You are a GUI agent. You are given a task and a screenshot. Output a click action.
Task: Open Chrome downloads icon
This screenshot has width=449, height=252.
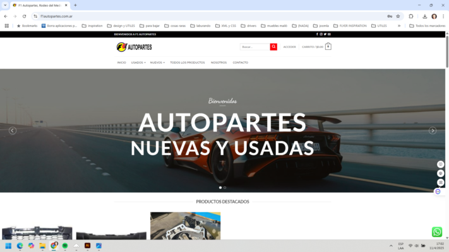424,16
